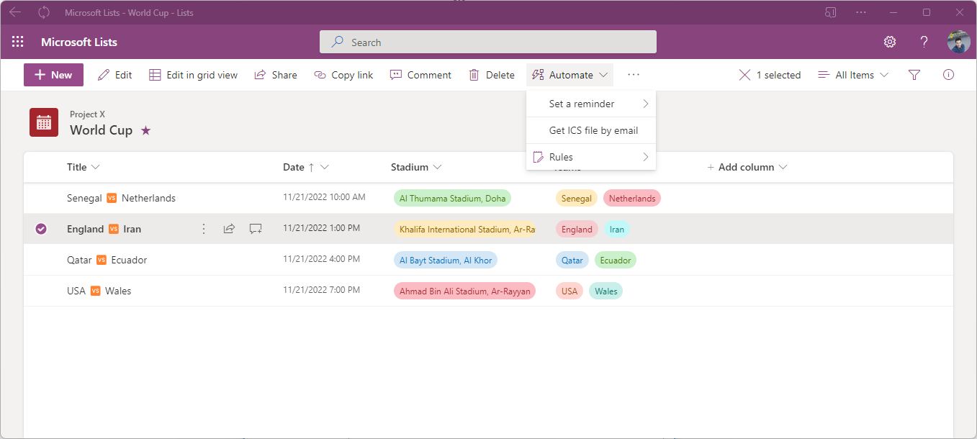The height and width of the screenshot is (439, 977).
Task: Add comment on England vs Iran row
Action: coord(256,229)
